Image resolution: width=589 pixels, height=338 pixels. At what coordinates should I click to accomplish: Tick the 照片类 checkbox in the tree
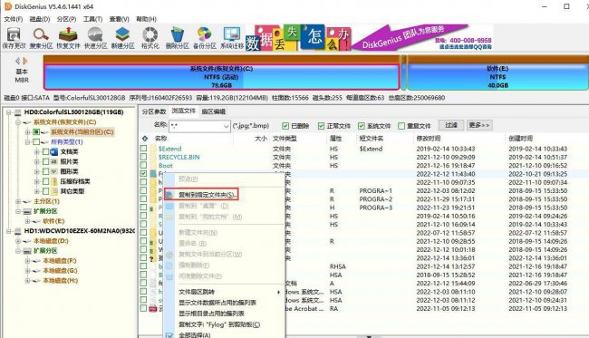pos(45,161)
